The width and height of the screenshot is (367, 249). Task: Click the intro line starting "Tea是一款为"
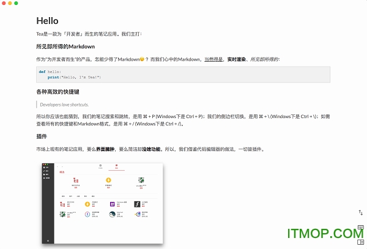(89, 34)
